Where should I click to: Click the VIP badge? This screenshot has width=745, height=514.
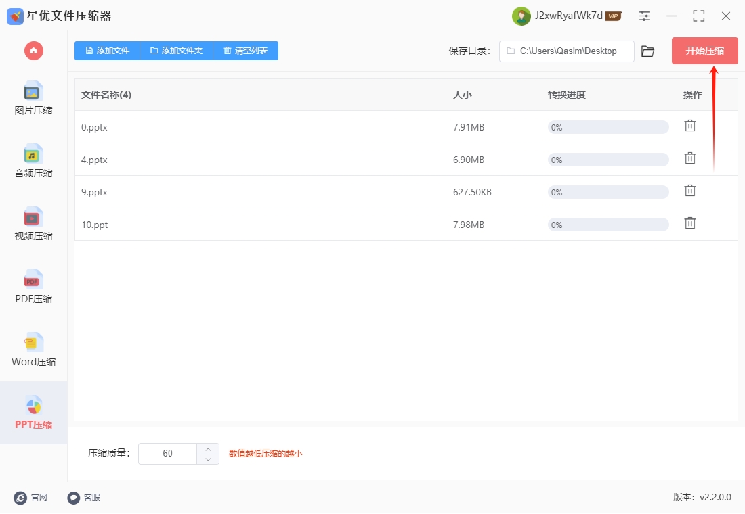(614, 16)
